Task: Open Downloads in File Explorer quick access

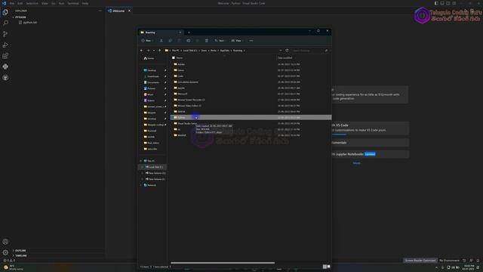Action: 151,76
